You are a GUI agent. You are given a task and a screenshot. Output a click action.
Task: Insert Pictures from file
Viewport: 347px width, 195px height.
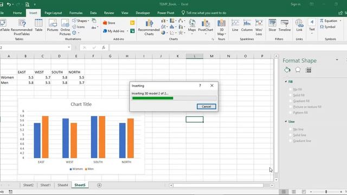click(x=53, y=25)
